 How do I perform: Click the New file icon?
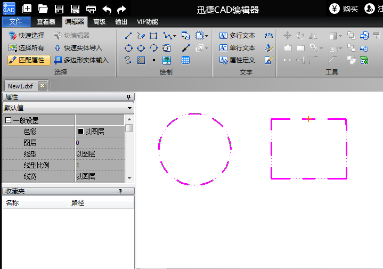click(27, 9)
